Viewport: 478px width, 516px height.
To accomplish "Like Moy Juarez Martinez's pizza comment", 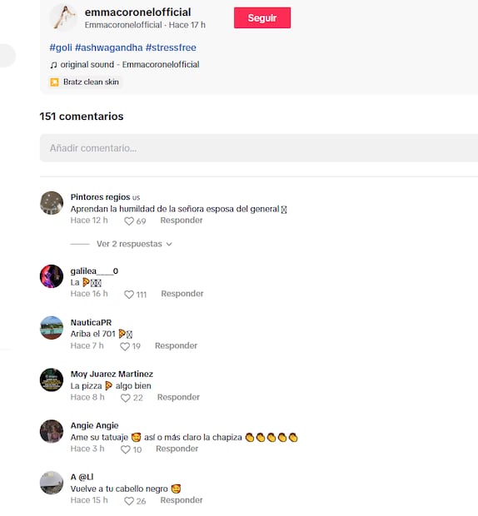I will point(126,398).
